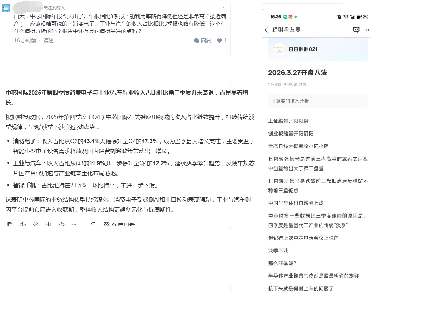
Task: Click the post title 2026.3.27开盘八法
Action: [297, 73]
